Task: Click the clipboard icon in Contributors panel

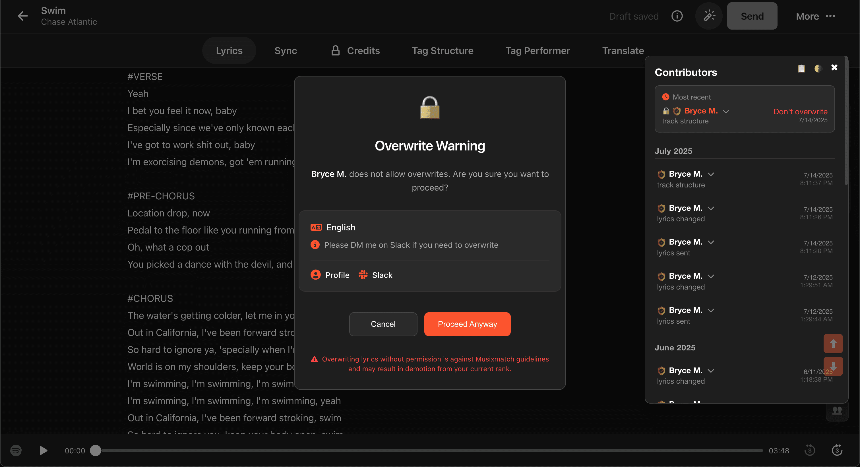Action: pos(801,69)
